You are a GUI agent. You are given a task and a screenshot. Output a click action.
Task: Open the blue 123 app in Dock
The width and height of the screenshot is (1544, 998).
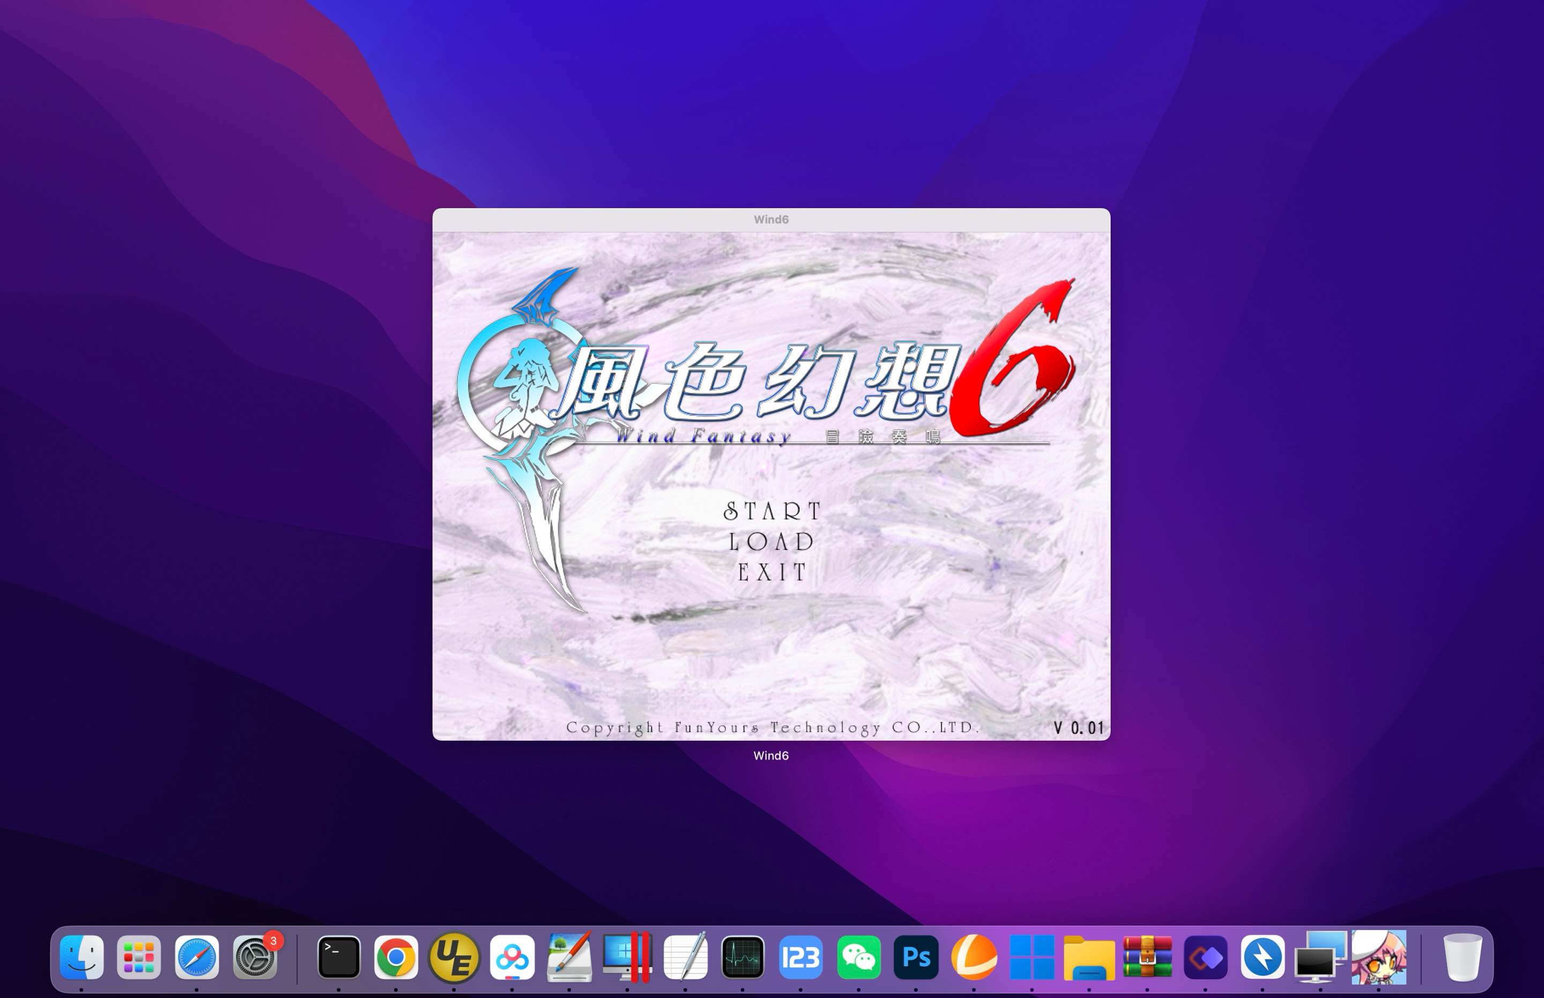(800, 957)
